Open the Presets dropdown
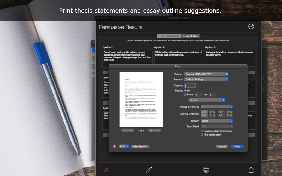 [x=206, y=79]
